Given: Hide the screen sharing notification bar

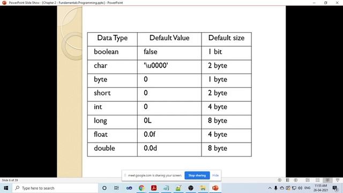Looking at the screenshot, I should [x=215, y=175].
